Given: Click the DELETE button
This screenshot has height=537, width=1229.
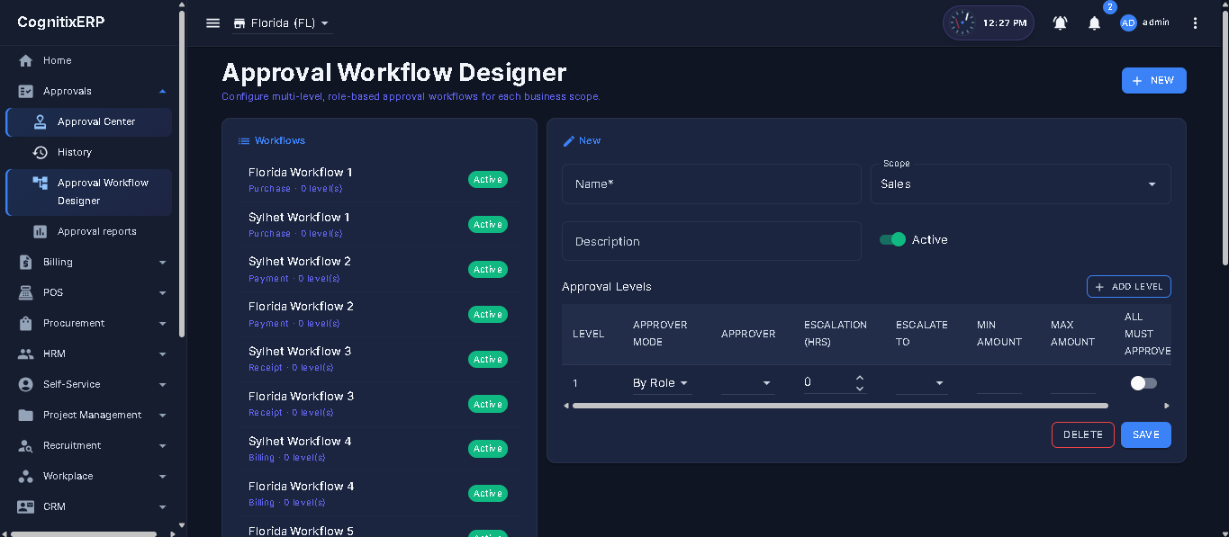Looking at the screenshot, I should point(1083,434).
